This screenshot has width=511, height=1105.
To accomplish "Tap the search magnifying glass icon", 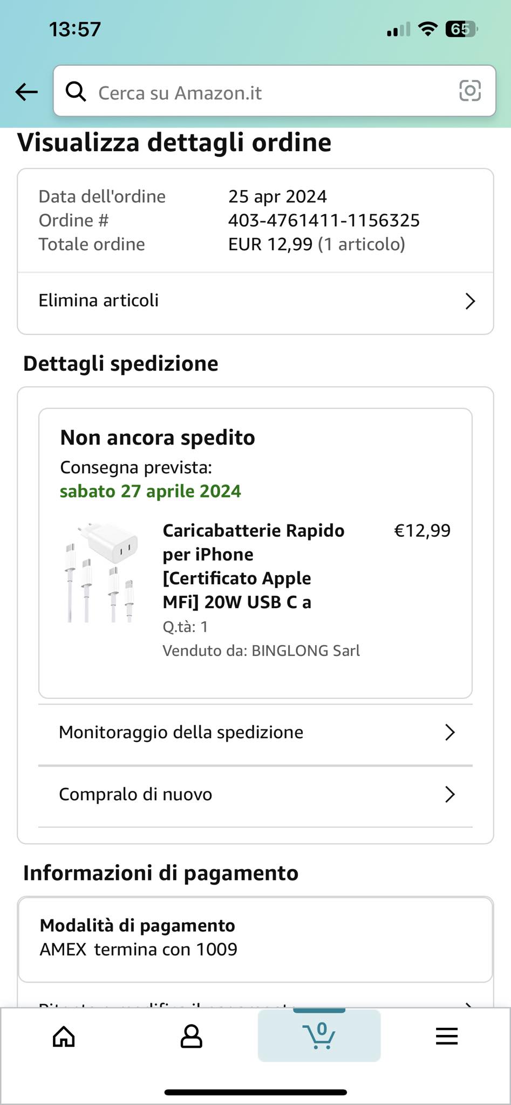I will (x=76, y=92).
